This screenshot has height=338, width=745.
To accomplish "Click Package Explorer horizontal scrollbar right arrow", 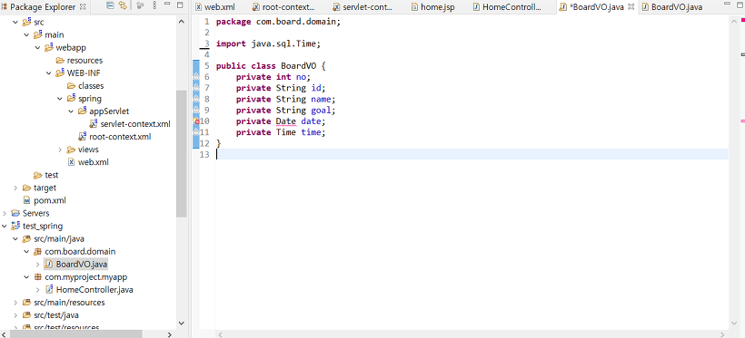I will click(x=170, y=334).
